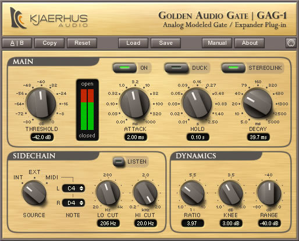Image resolution: width=299 pixels, height=241 pixels.
Task: Click the RATIO knob
Action: pyautogui.click(x=193, y=193)
